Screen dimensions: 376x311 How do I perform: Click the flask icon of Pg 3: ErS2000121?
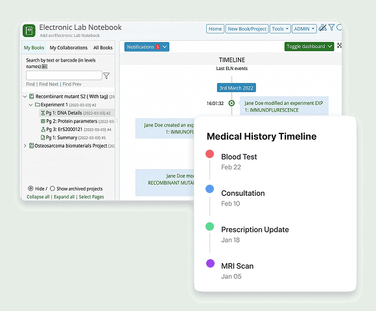click(x=43, y=130)
